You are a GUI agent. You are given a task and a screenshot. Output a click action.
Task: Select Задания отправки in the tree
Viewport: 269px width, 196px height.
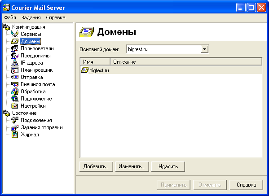[42, 127]
